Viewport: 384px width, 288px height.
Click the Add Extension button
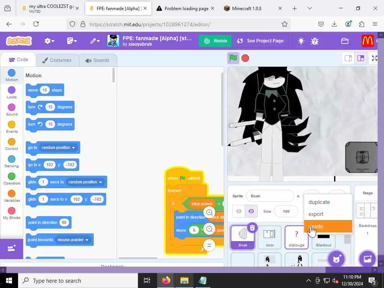point(12,249)
